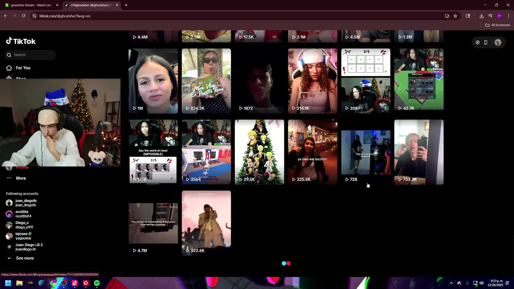Open yo bien eat zucchini video

(x=312, y=152)
